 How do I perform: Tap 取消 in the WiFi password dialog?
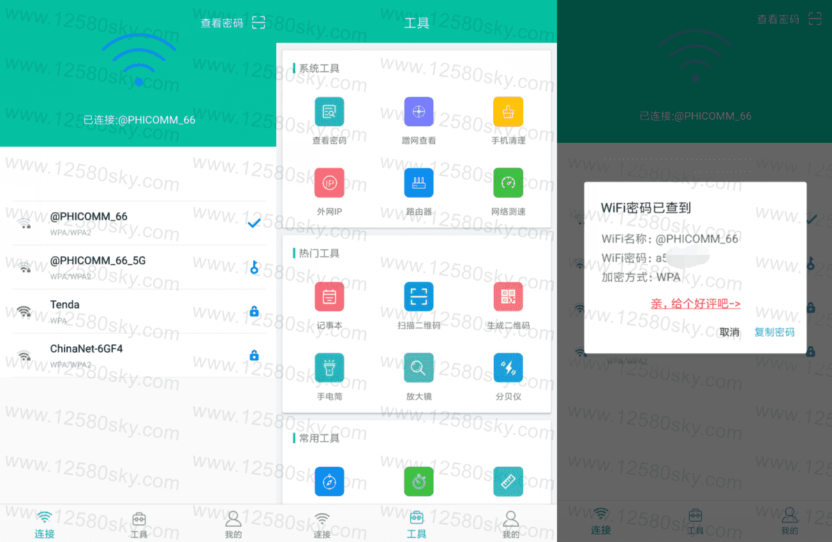(x=729, y=332)
